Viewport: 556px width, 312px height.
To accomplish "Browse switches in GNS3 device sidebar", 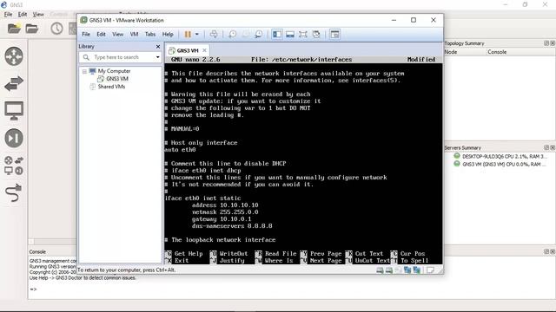I will pyautogui.click(x=14, y=84).
